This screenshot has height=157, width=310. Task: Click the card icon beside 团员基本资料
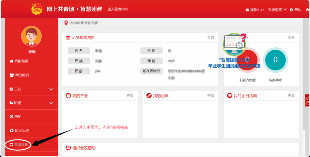point(68,38)
